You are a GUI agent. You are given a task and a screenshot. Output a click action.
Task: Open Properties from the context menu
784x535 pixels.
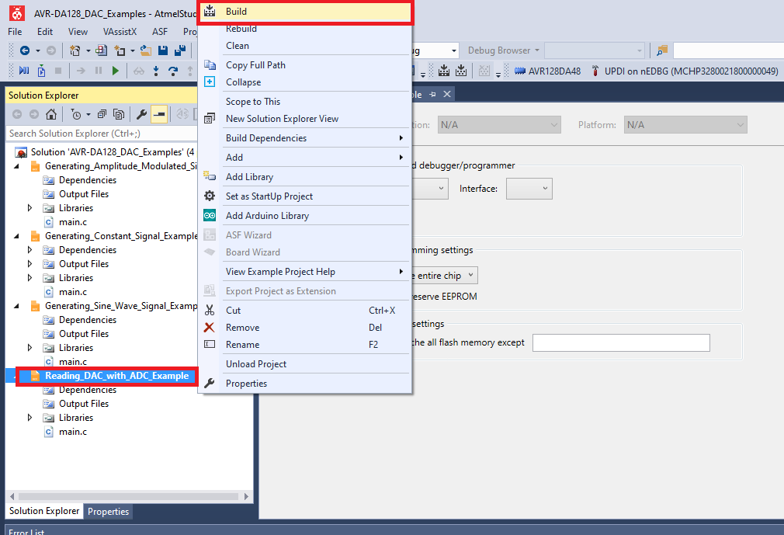tap(305, 384)
